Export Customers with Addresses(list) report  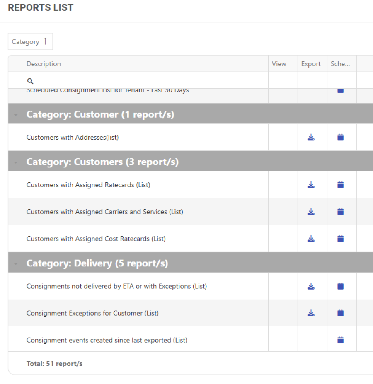311,137
